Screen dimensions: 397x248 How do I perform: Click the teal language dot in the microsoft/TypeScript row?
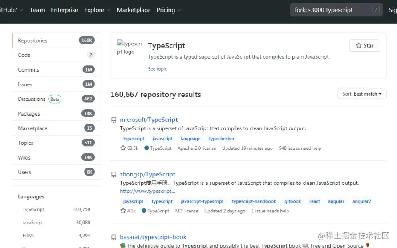[146, 148]
